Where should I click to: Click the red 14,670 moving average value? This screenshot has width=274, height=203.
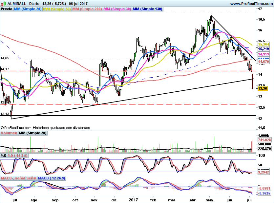point(263,62)
